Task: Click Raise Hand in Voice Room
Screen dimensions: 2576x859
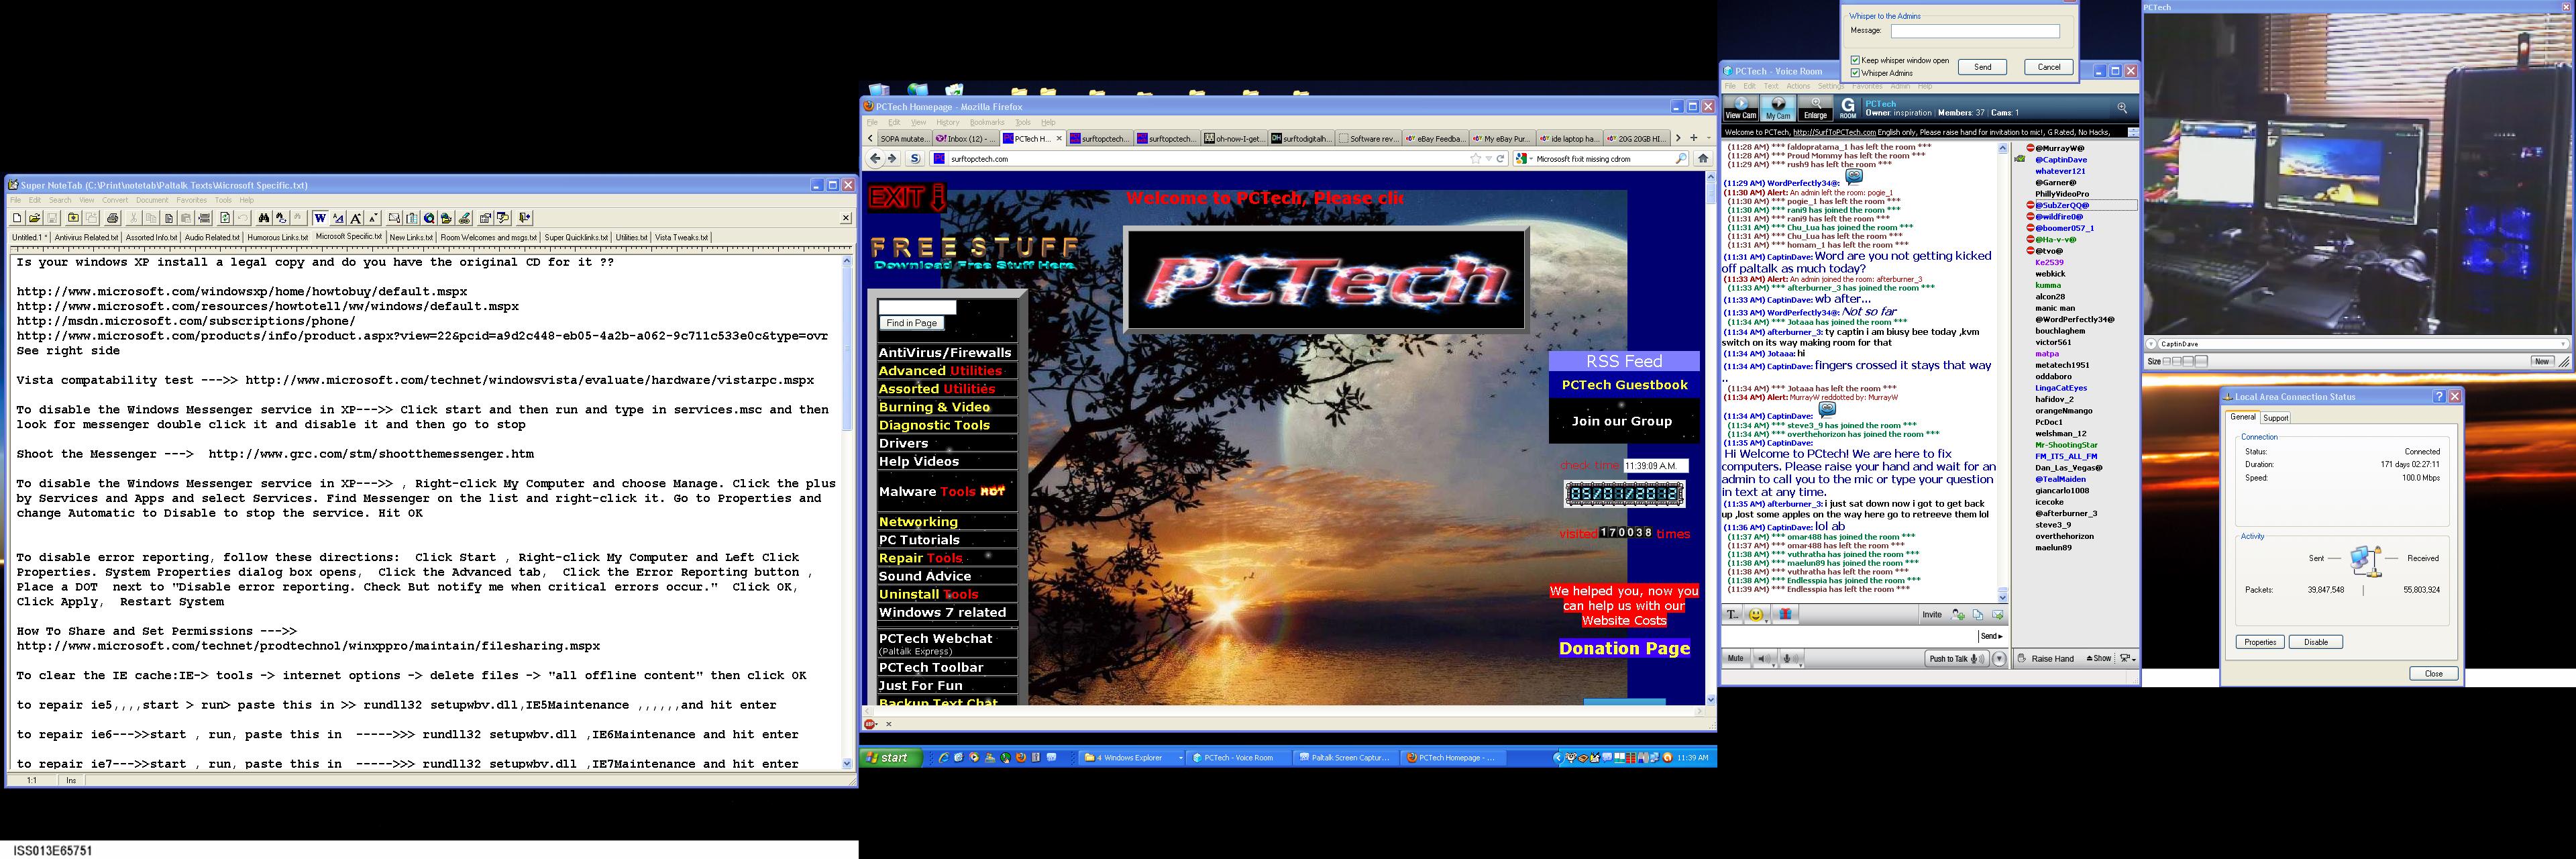Action: pyautogui.click(x=2046, y=658)
